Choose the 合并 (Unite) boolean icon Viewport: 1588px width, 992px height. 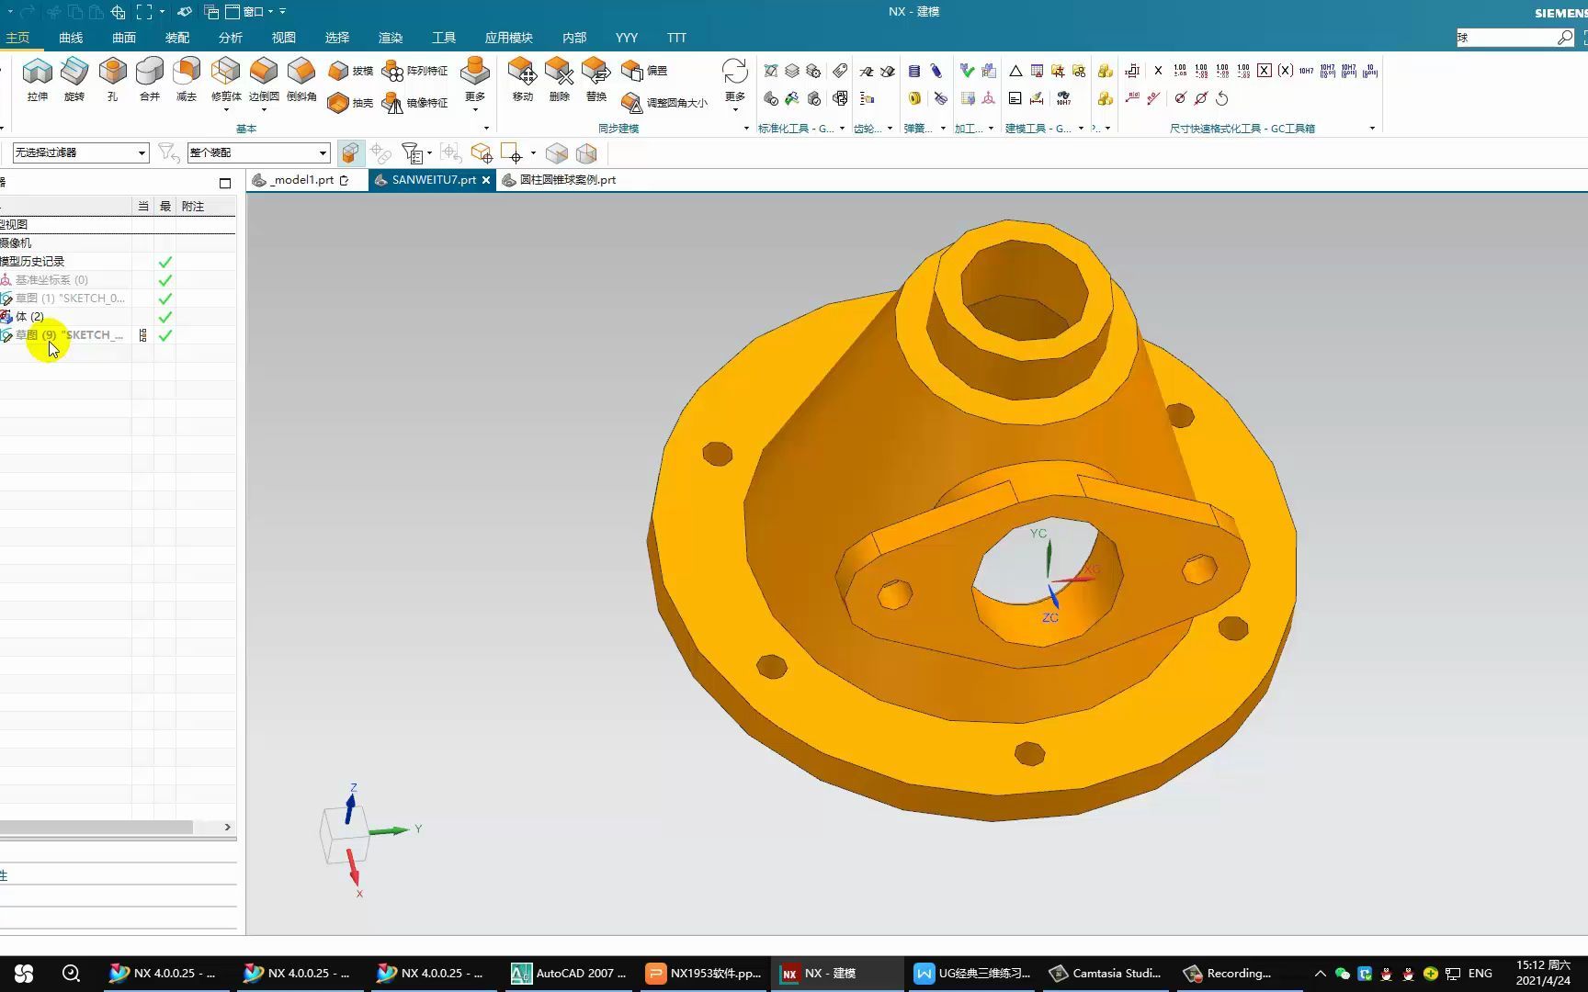149,73
